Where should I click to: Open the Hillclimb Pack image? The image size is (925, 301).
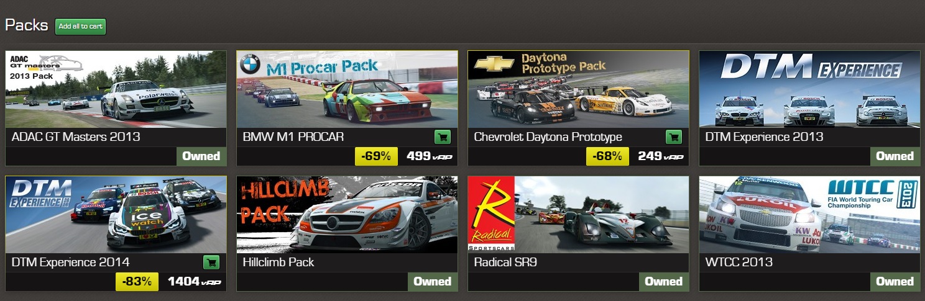pos(347,215)
